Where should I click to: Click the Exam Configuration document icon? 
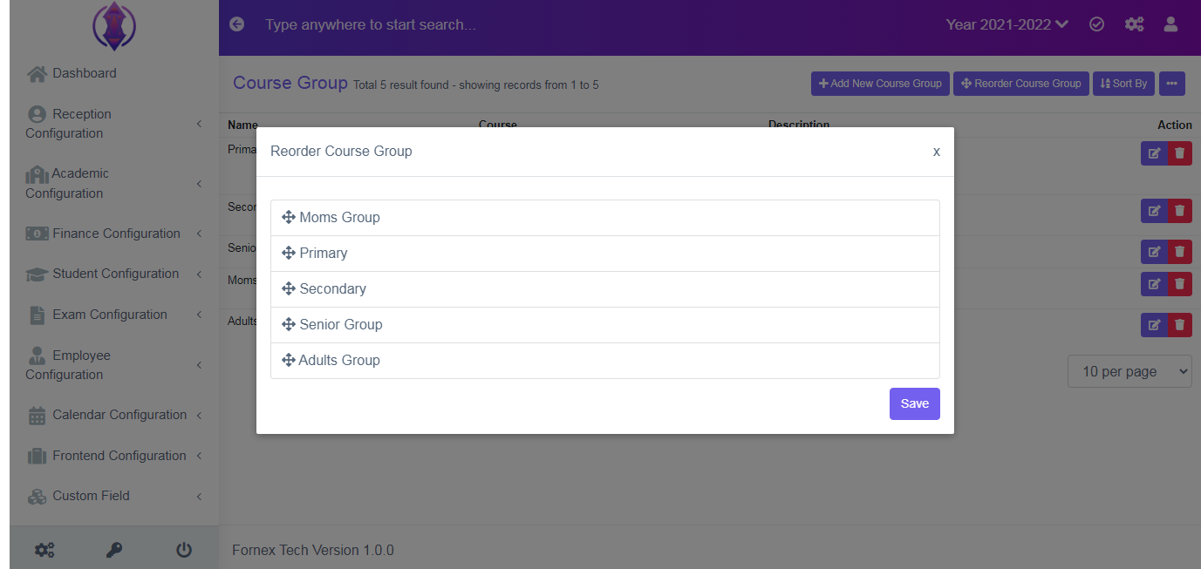pos(37,315)
